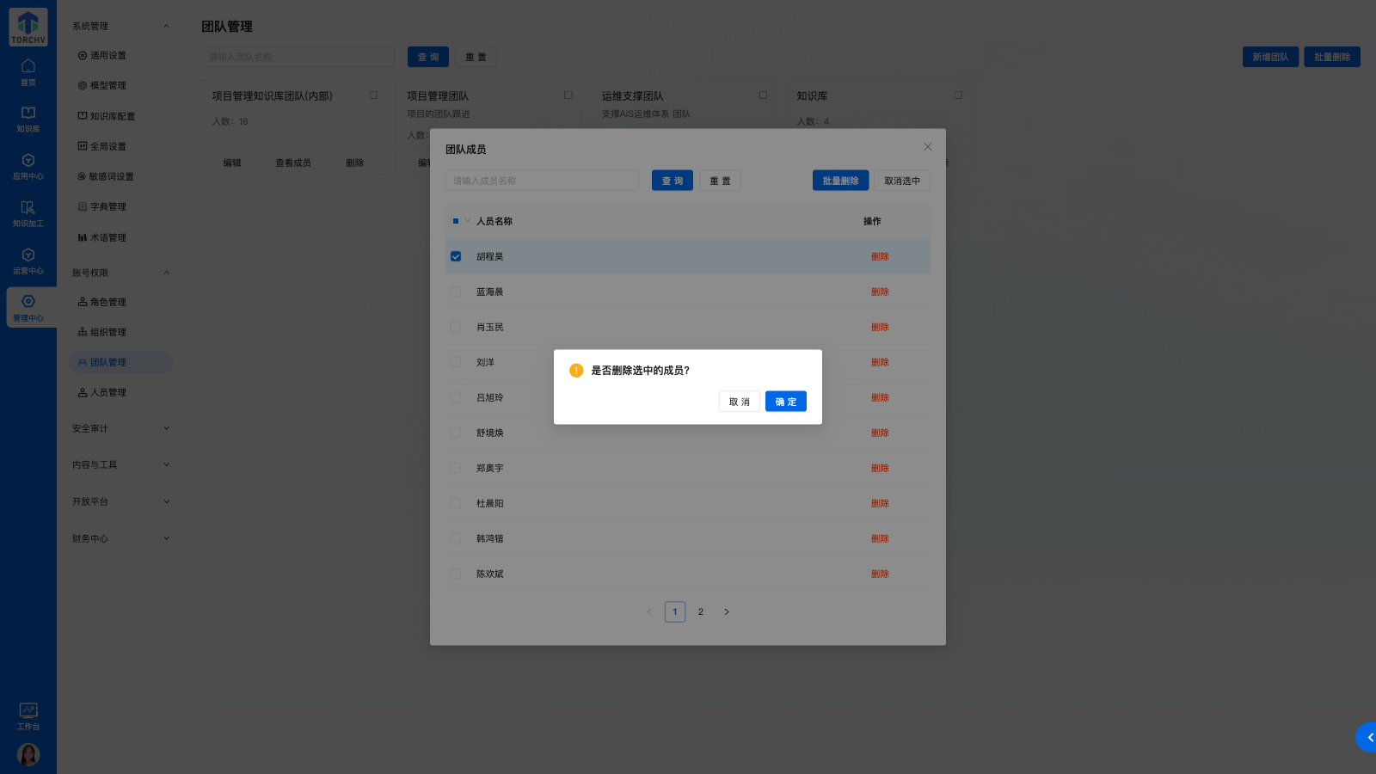
Task: Click the TorchV logo icon
Action: [28, 27]
